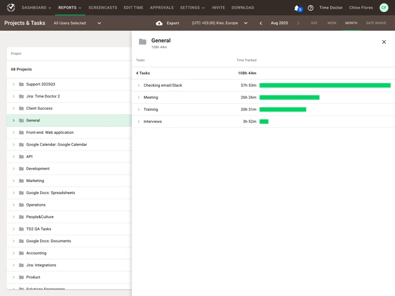The width and height of the screenshot is (395, 296).
Task: Open the Reports menu
Action: point(70,8)
